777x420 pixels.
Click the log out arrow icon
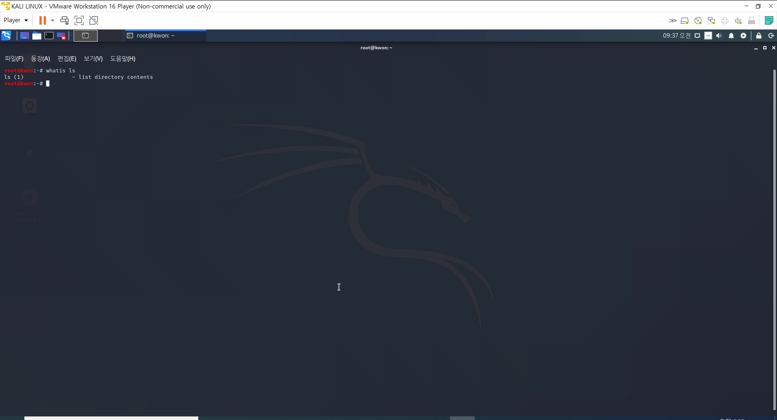[771, 36]
